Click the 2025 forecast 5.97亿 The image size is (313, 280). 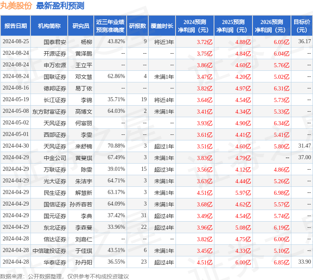243,193
